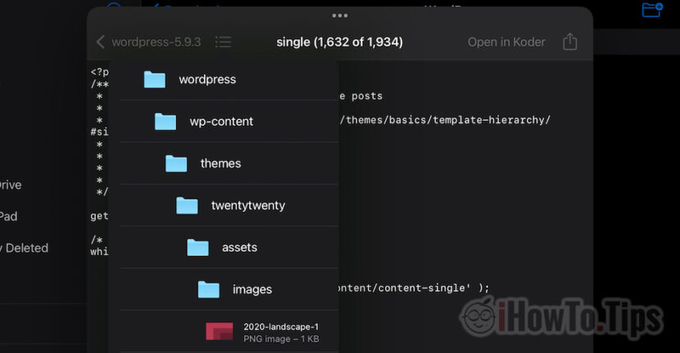Click the wp-content folder icon
Image resolution: width=680 pixels, height=353 pixels.
[x=165, y=122]
